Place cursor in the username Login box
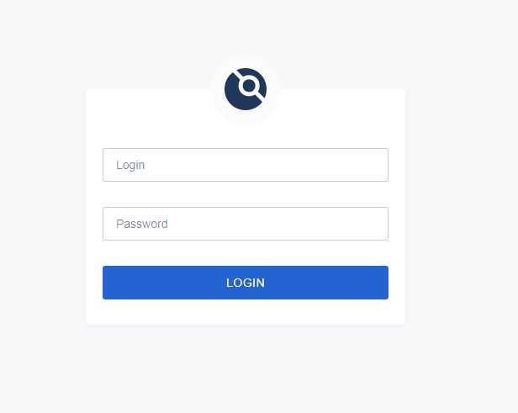Viewport: 518px width, 413px height. [246, 165]
